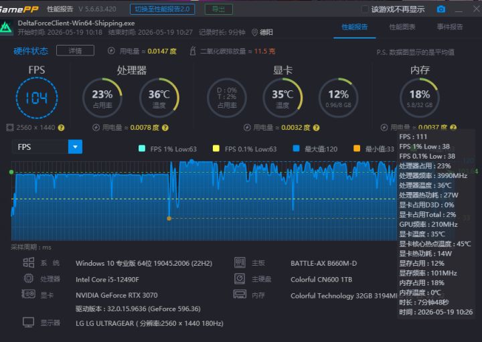Click the memory 18% gauge
The height and width of the screenshot is (342, 482).
[420, 98]
